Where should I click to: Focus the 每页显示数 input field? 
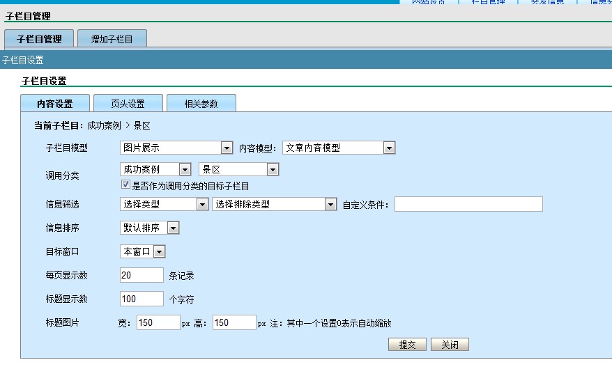141,275
